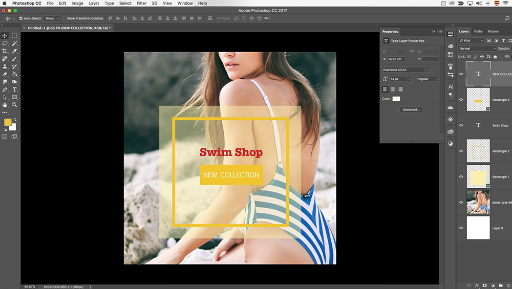
Task: Lock all for selected layer
Action: [x=495, y=56]
